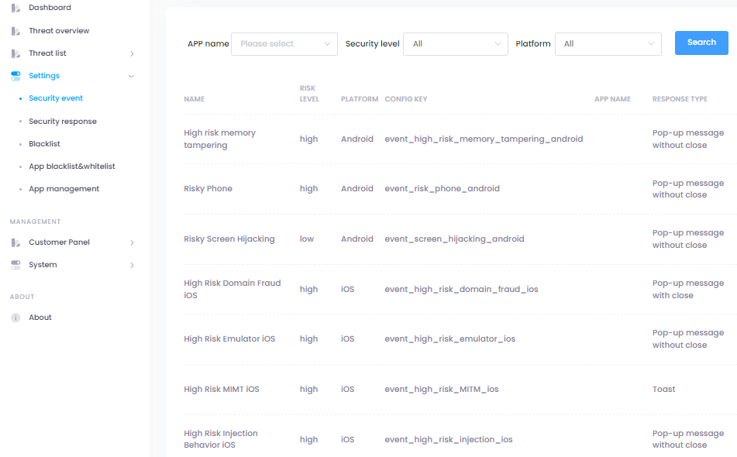Expand the Threat list chevron
Screen dimensions: 737x457
click(x=132, y=53)
